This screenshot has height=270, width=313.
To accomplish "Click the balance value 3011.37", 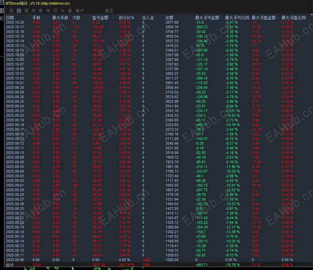I will pos(172,78).
